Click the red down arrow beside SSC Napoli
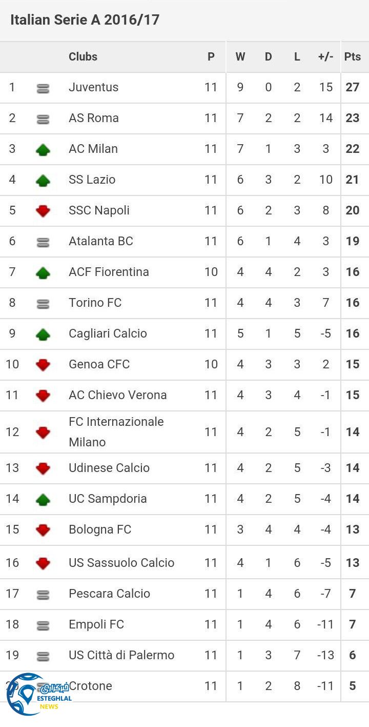Image resolution: width=369 pixels, height=727 pixels. [x=43, y=211]
